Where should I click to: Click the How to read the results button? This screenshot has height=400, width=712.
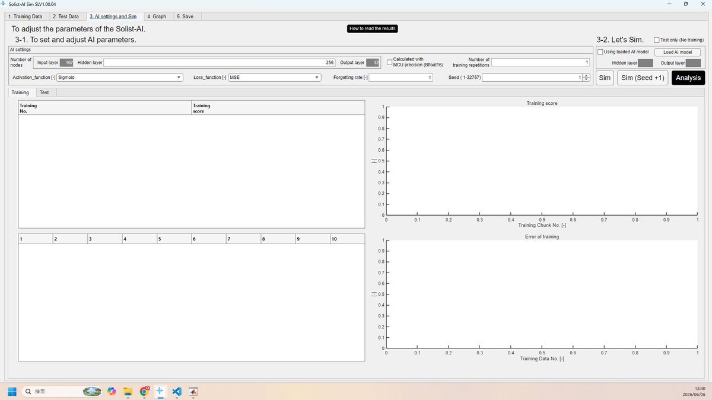[373, 28]
